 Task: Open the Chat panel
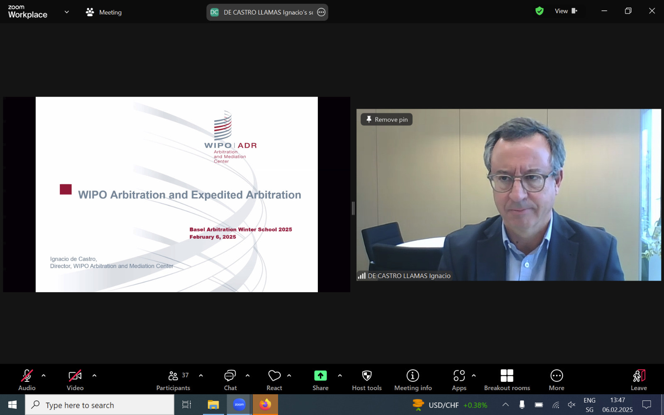[230, 380]
